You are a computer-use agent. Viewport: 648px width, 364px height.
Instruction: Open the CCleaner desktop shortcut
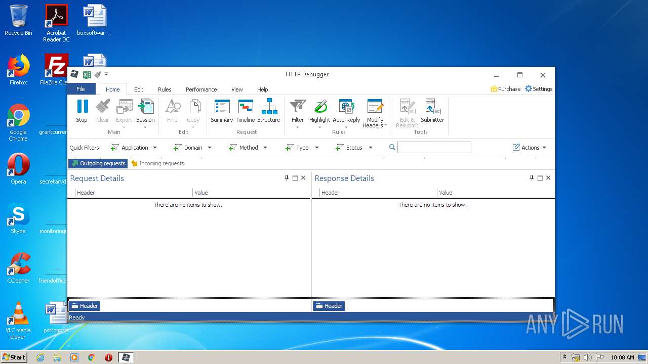point(18,268)
